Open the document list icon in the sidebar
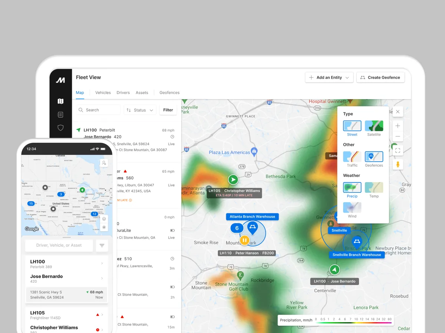Screen dimensions: 445x333 tap(60, 115)
